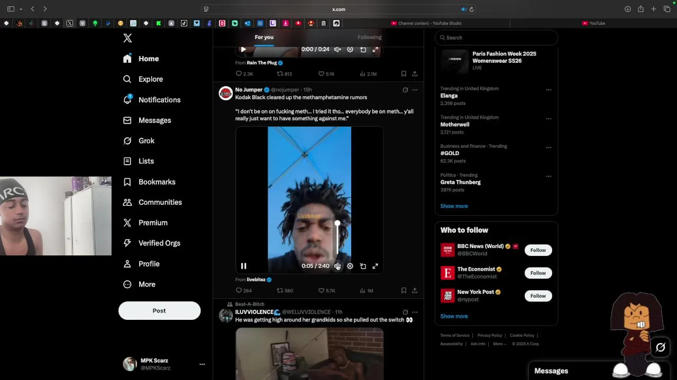Play the top 0:24 video
The image size is (677, 380).
point(243,49)
